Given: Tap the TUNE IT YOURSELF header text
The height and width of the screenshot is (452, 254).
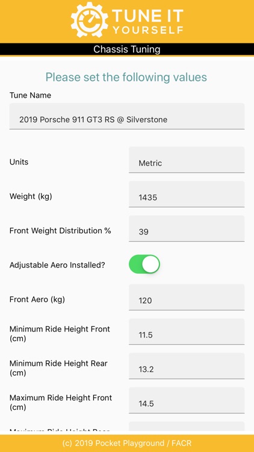Looking at the screenshot, I should pyautogui.click(x=147, y=21).
